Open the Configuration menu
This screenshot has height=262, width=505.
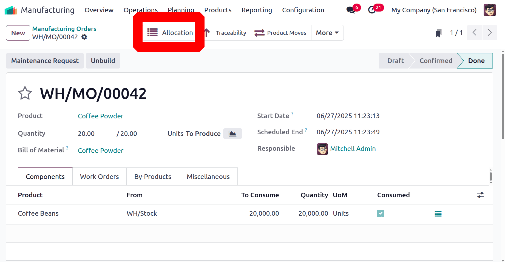click(303, 10)
